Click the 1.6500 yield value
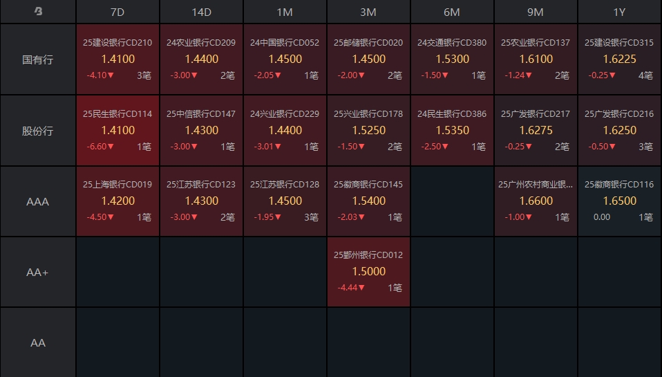This screenshot has width=662, height=377. click(619, 201)
